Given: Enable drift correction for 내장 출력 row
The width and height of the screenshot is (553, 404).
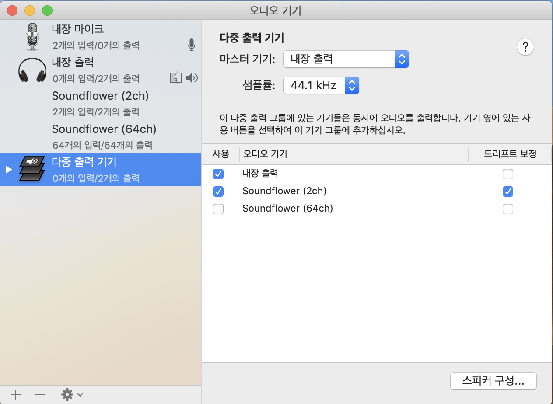Looking at the screenshot, I should (x=507, y=174).
